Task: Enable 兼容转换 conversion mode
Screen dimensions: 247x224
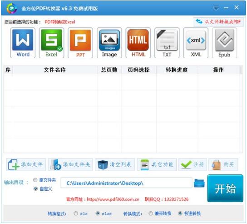Action: point(151,214)
